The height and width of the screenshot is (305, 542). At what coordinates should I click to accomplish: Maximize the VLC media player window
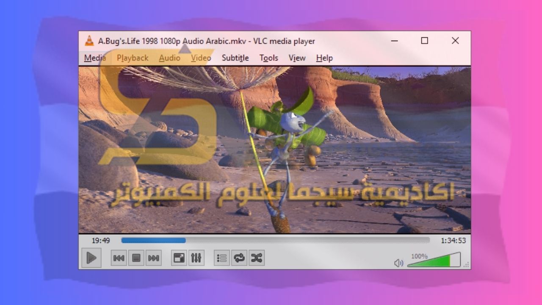tap(424, 41)
